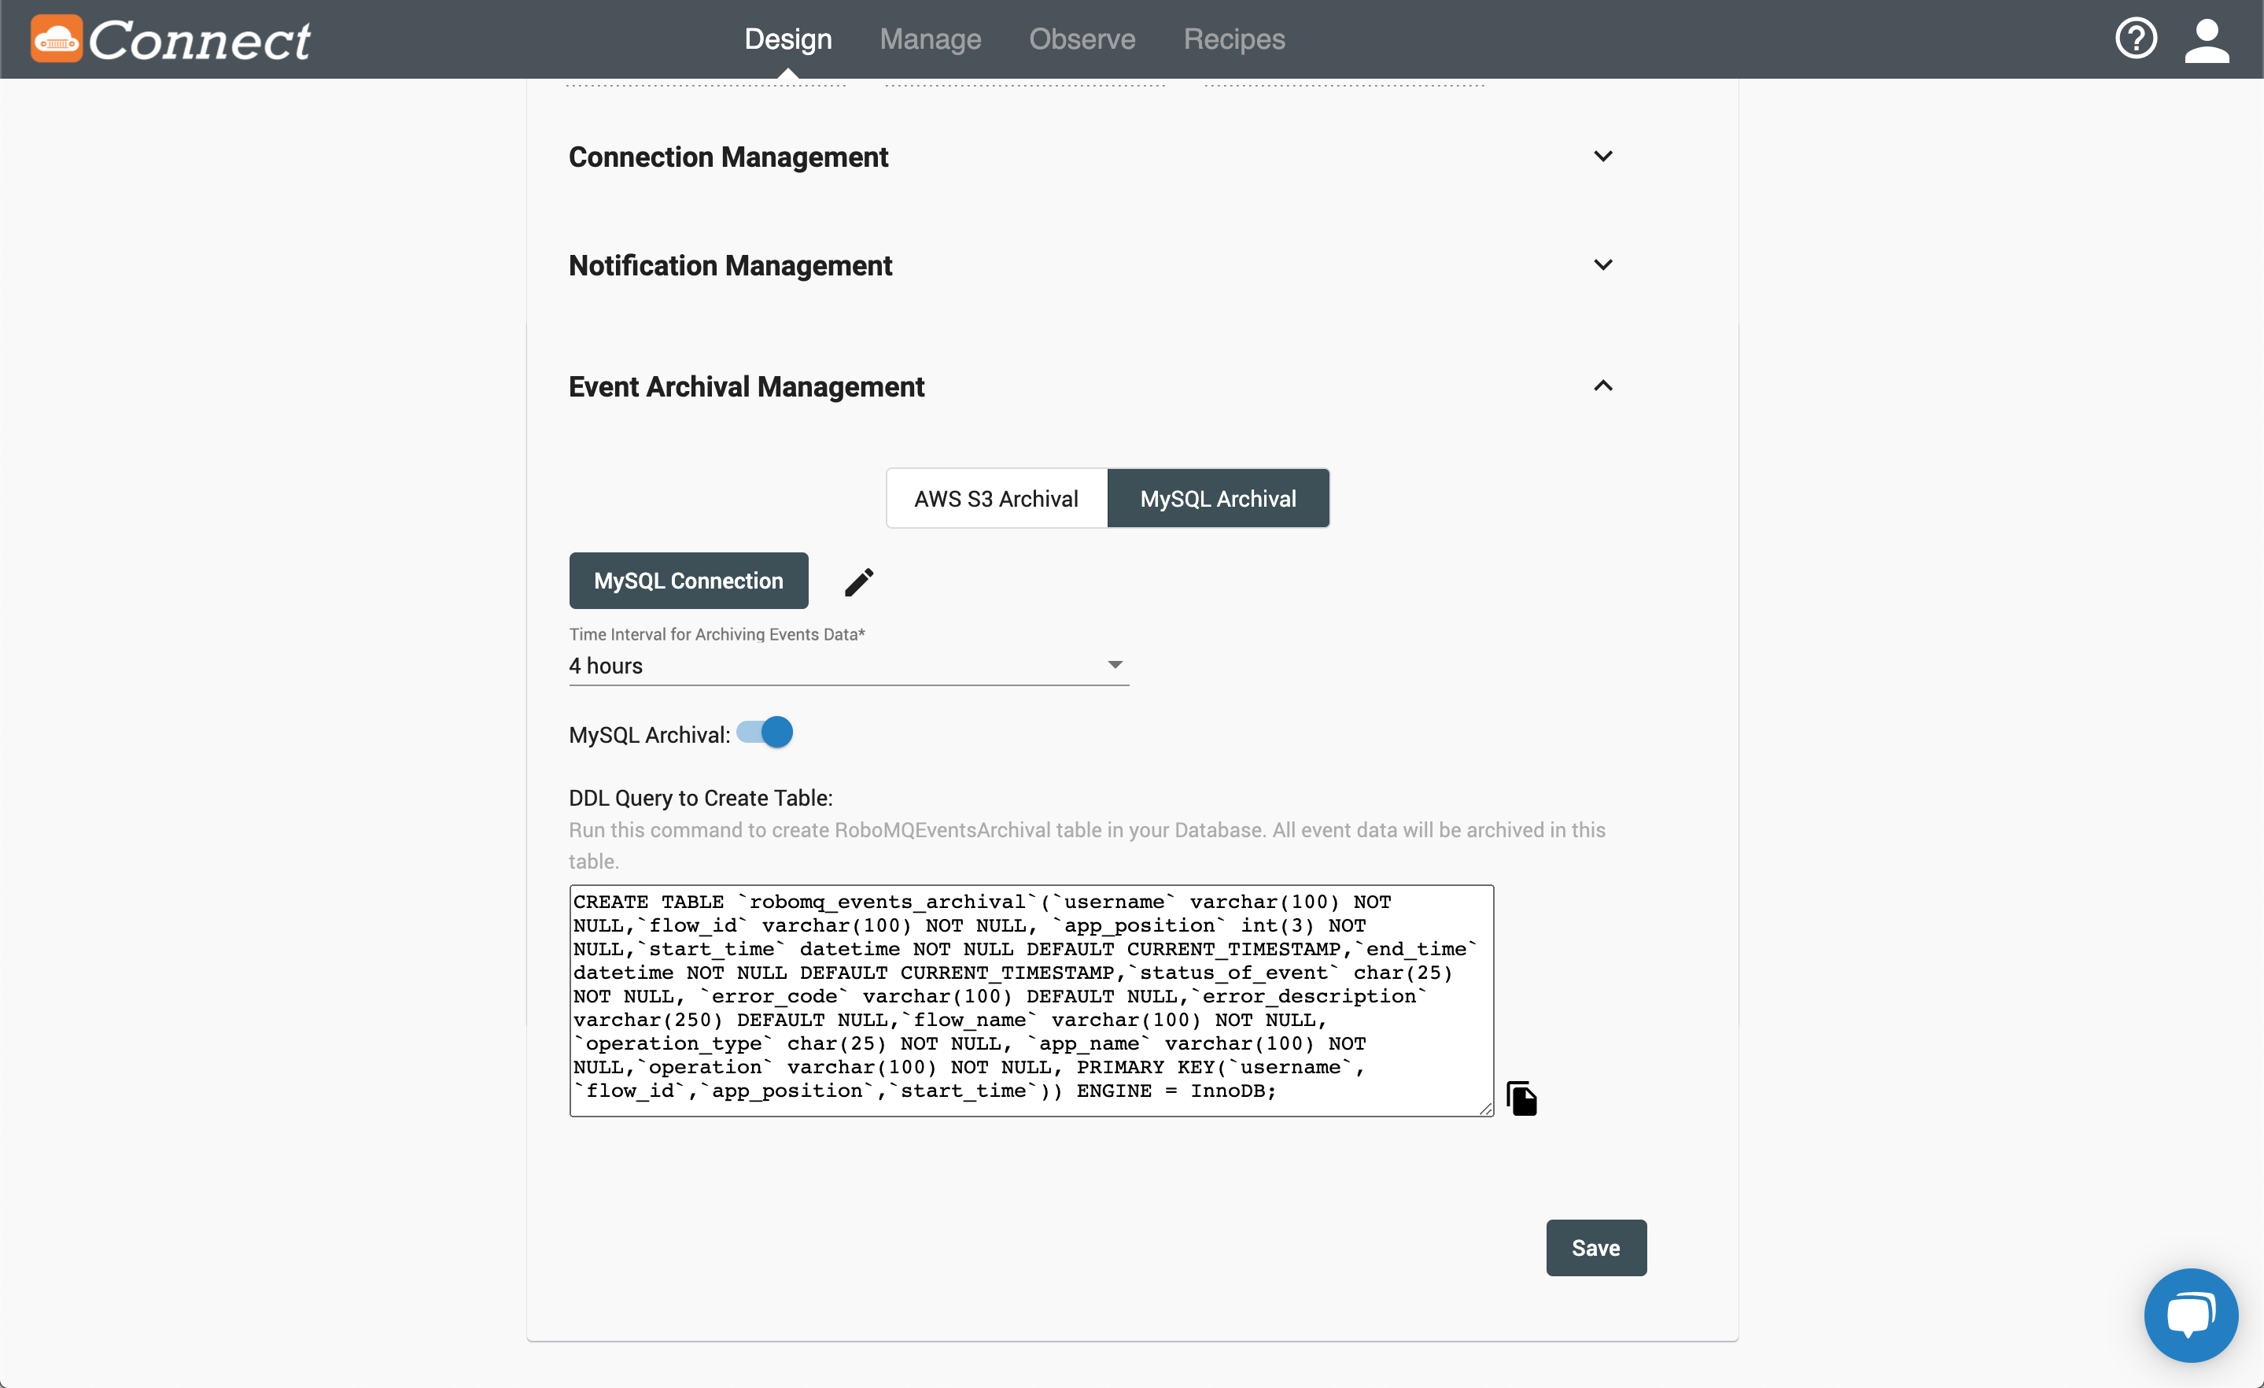Screen dimensions: 2264x1388
Task: Click the Save button
Action: click(x=1596, y=1247)
